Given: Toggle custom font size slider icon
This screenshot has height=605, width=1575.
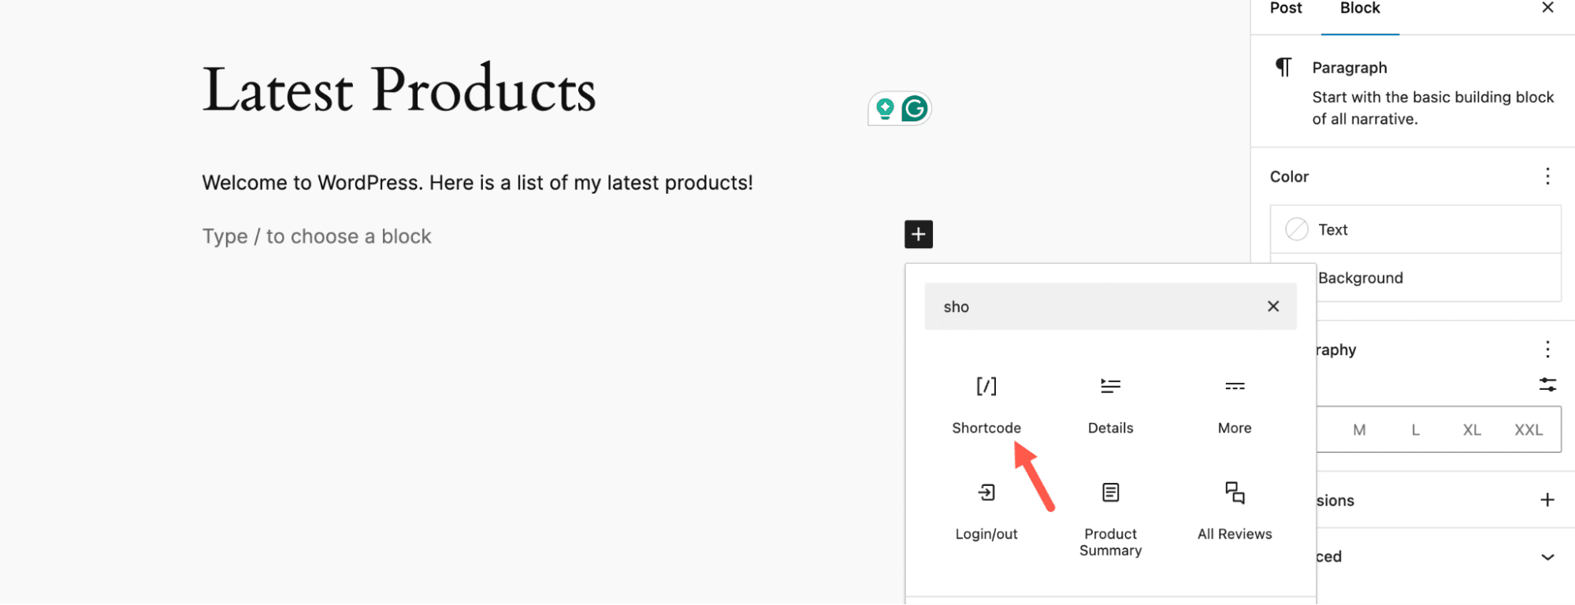Looking at the screenshot, I should click(1547, 384).
